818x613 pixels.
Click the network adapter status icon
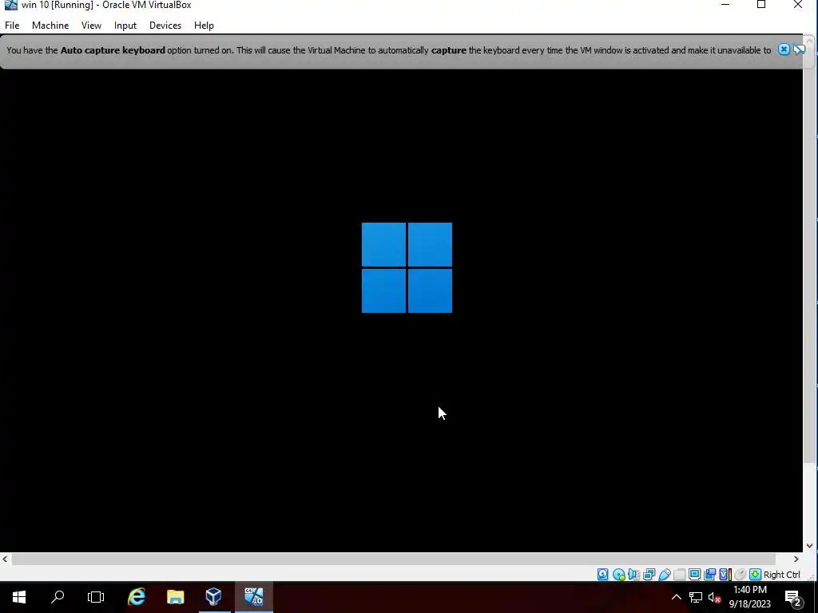(x=649, y=575)
